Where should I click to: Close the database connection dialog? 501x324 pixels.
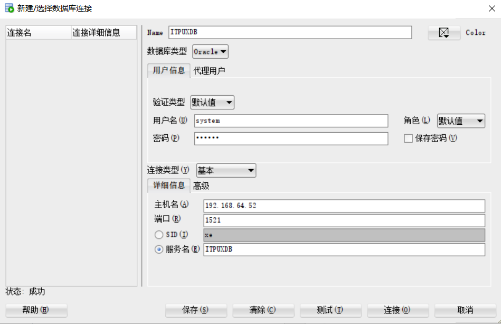pos(491,8)
